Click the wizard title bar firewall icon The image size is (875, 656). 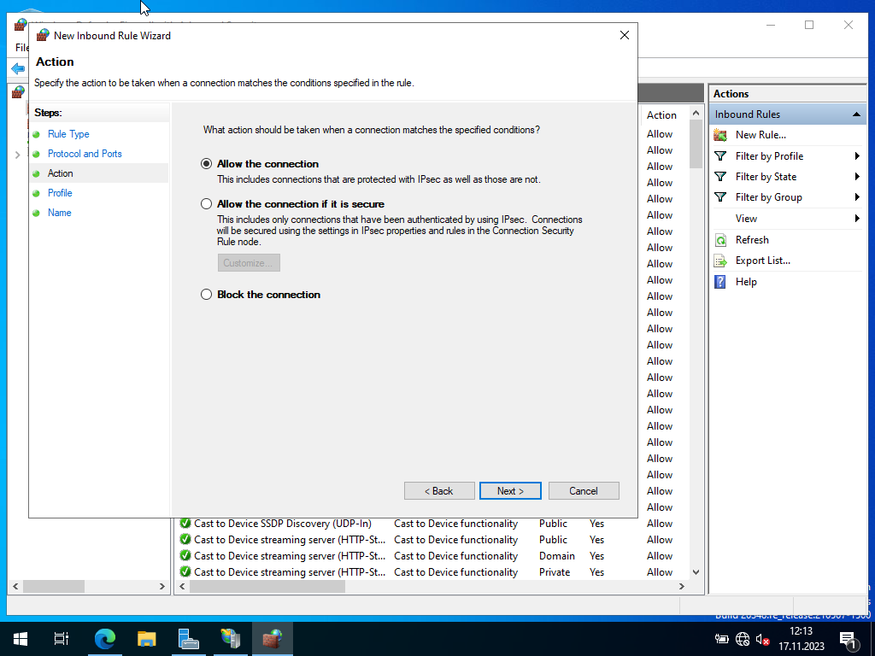tap(43, 35)
